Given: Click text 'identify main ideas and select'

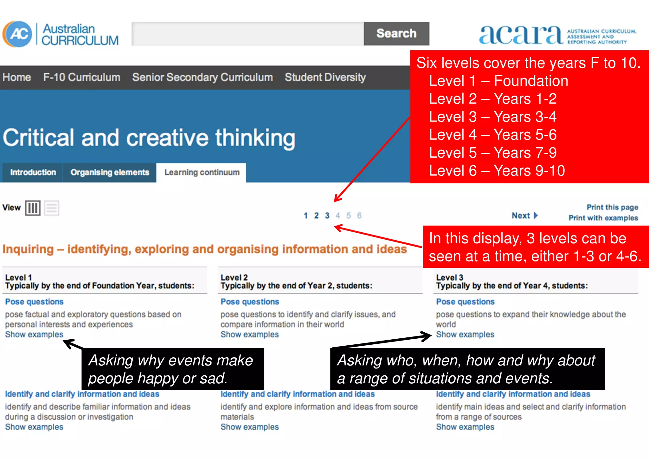Looking at the screenshot, I should click(490, 407).
